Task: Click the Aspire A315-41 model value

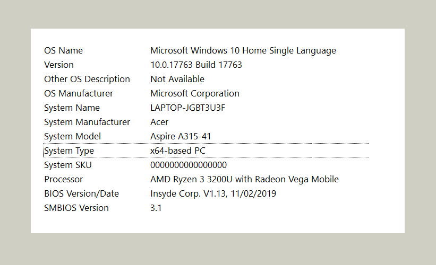Action: (x=181, y=136)
